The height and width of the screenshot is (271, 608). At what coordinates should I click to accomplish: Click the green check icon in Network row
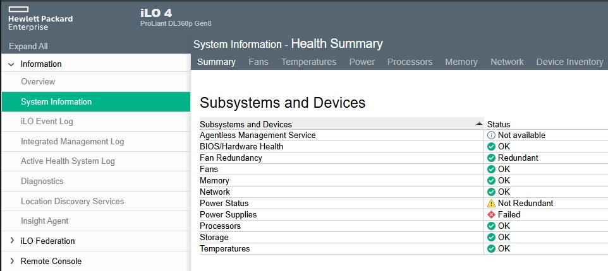pos(491,192)
